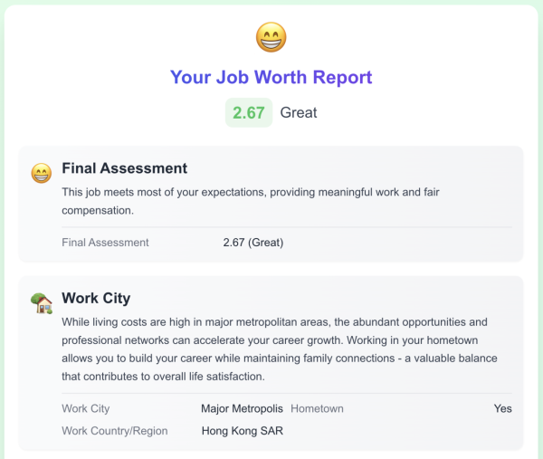Select the Yes value for Hometown
This screenshot has width=543, height=459.
click(x=502, y=408)
